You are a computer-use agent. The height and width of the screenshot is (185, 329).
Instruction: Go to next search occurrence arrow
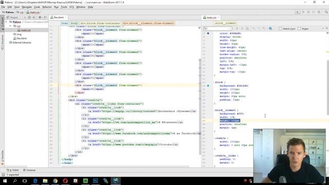click(242, 29)
